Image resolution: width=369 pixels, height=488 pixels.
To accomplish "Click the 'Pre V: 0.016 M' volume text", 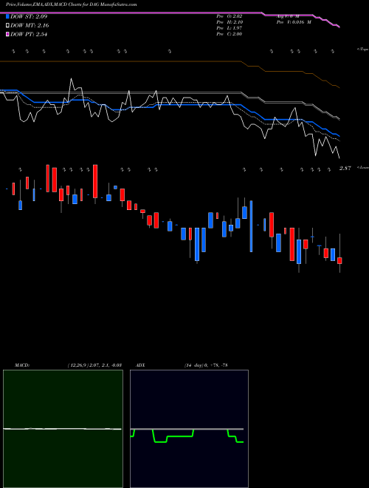I will tap(294, 22).
